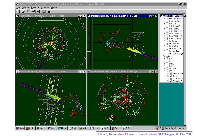Click the Print toolbar icon
This screenshot has height=136, width=197.
pos(23,11)
